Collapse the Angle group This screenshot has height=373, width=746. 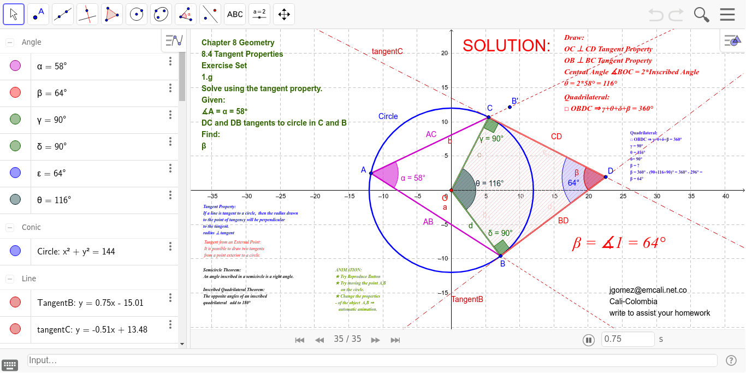pos(10,42)
